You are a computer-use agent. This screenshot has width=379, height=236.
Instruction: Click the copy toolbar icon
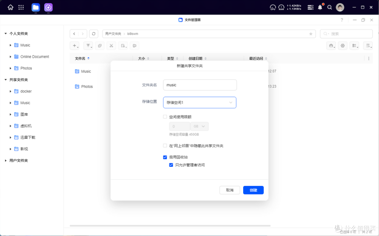[x=100, y=46]
